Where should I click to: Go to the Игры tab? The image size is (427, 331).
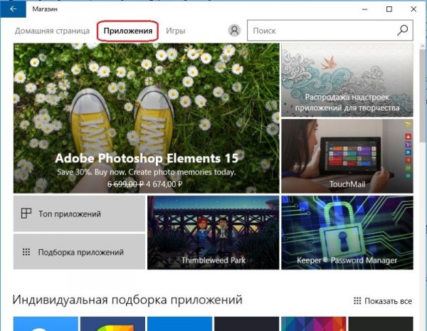(176, 31)
